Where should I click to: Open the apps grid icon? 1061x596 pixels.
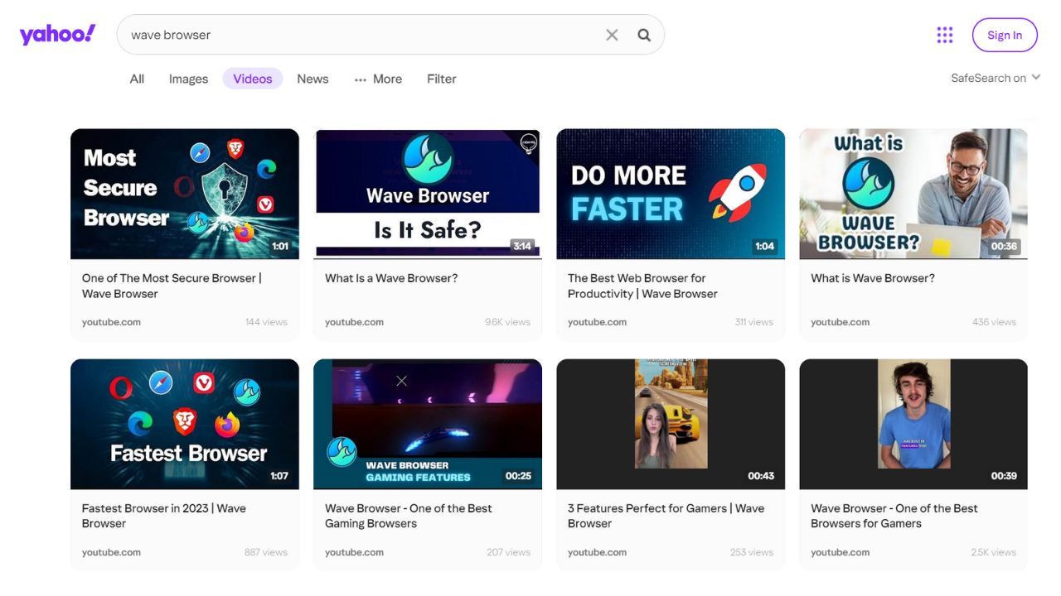[945, 35]
